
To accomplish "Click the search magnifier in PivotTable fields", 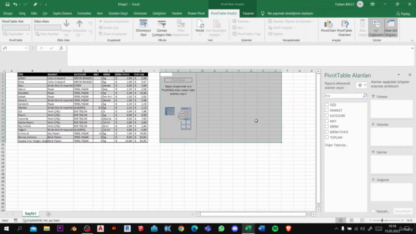I will 365,96.
